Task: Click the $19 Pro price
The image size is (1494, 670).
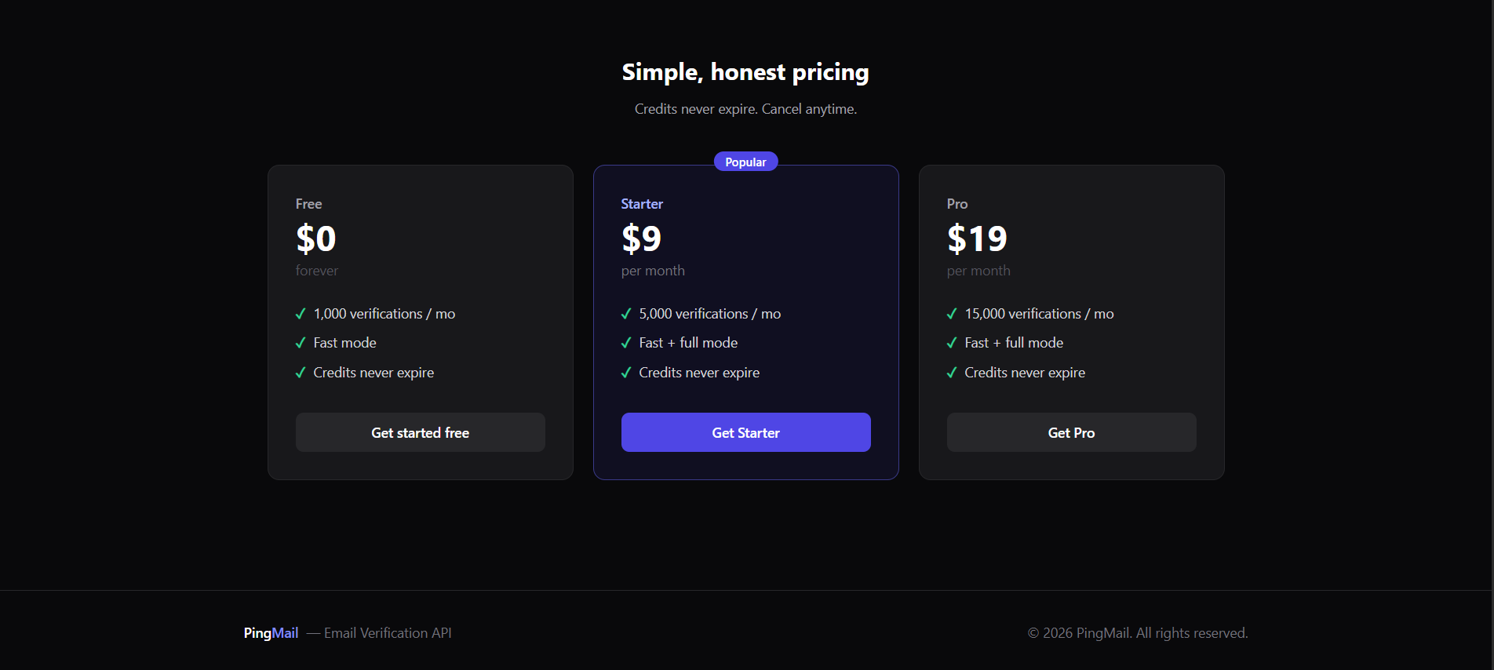Action: (977, 239)
